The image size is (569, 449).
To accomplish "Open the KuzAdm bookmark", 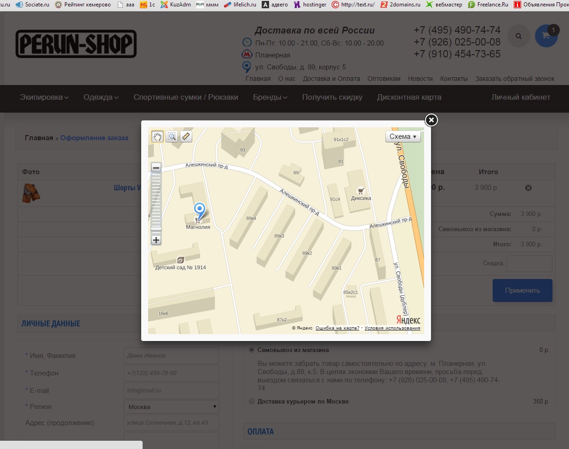I will tap(176, 5).
